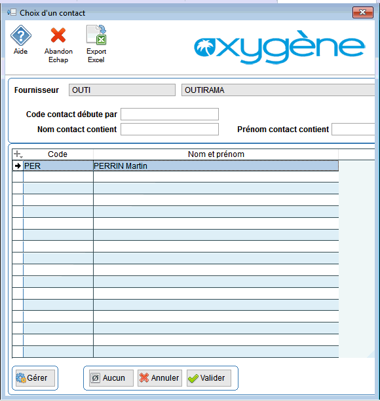Click the OUTIRAMA supplier name field

pos(278,90)
